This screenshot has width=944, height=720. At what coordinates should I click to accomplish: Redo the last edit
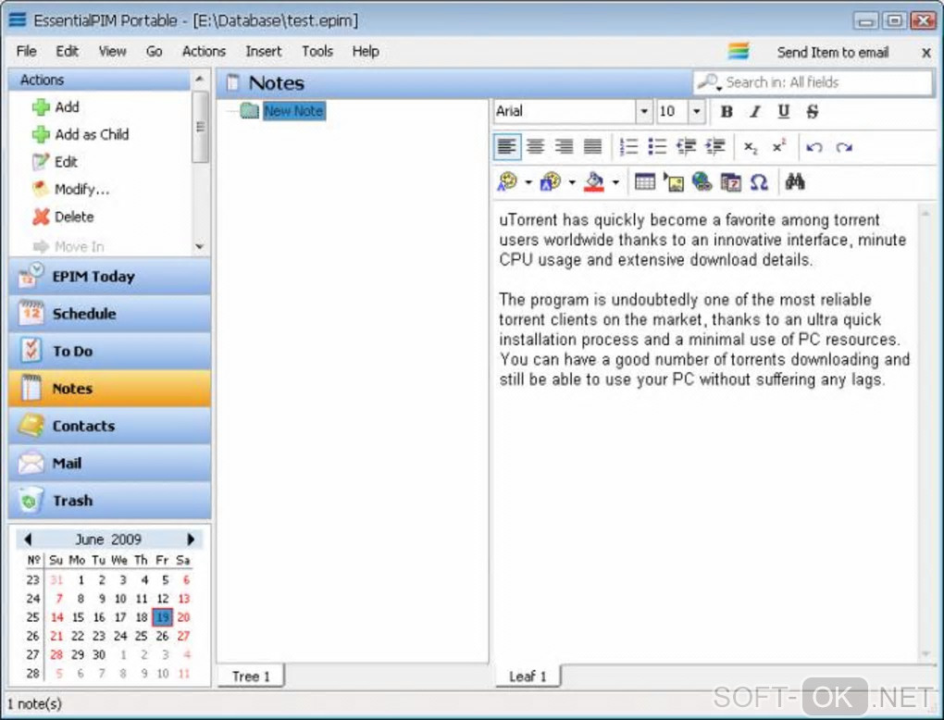click(843, 147)
